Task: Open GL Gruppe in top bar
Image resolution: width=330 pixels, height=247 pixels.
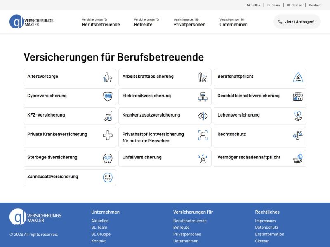Action: pos(294,5)
